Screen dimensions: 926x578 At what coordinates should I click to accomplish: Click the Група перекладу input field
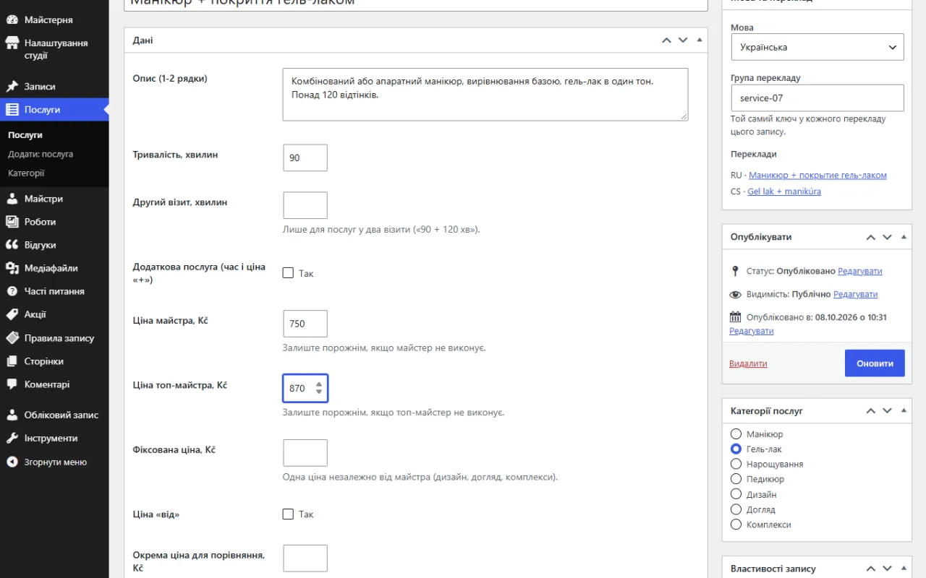click(817, 98)
